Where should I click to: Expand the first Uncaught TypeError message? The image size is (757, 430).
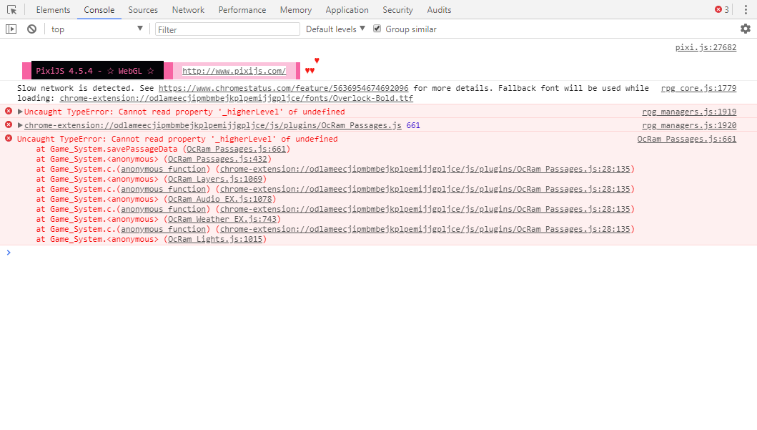click(20, 112)
